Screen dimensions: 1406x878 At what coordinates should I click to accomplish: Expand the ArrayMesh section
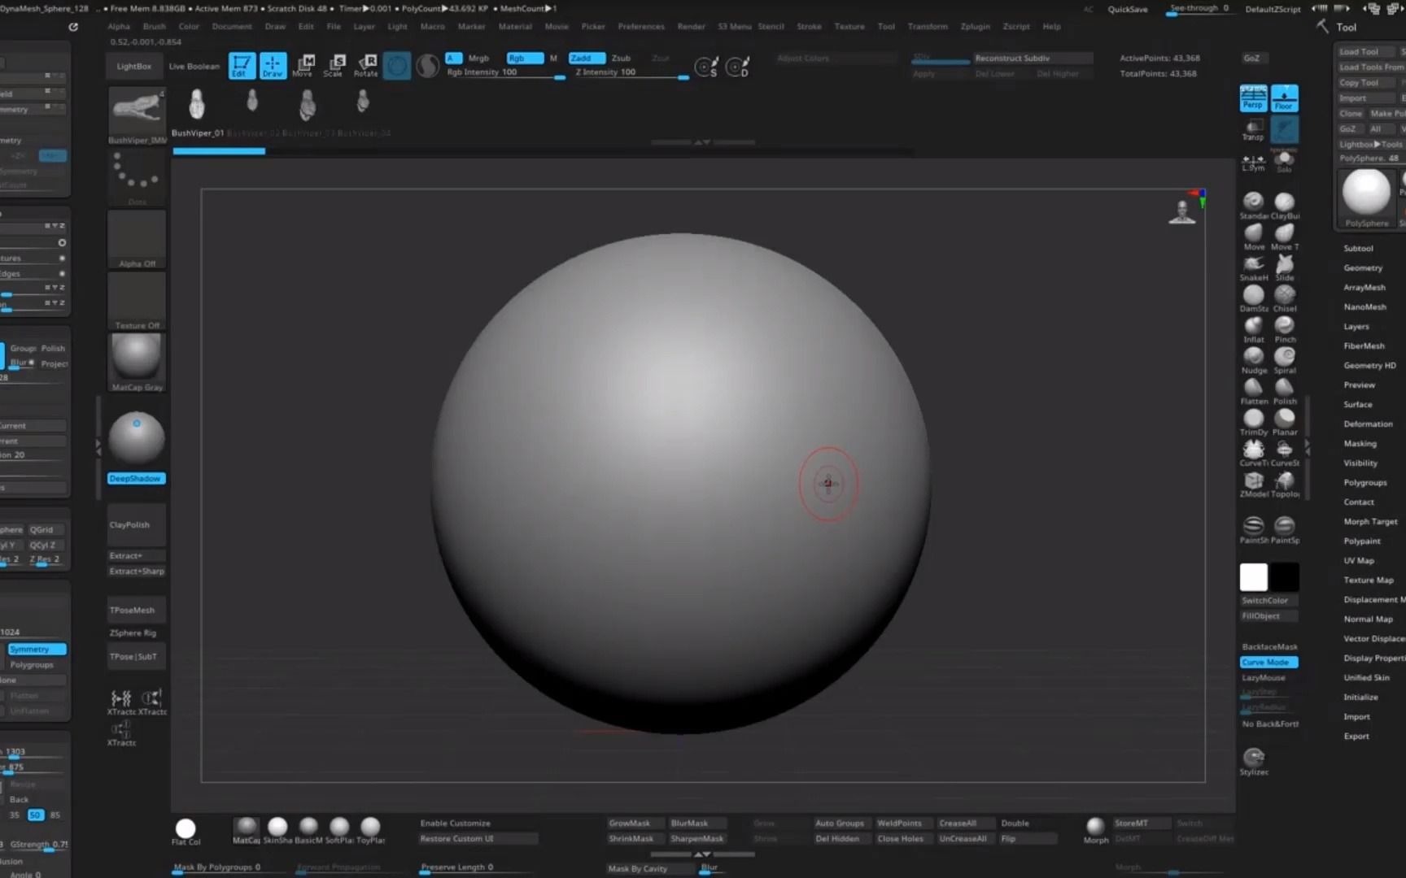click(1365, 287)
